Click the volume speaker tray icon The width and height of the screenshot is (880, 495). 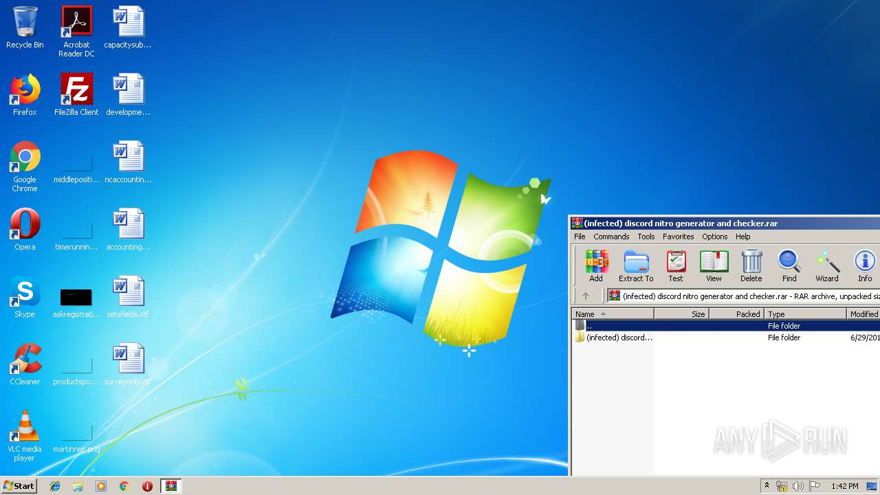pos(798,486)
